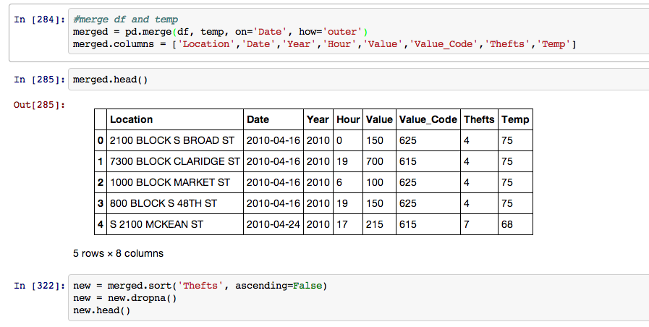The width and height of the screenshot is (649, 327).
Task: Click the 'new = new.dropna()' line
Action: 125,298
